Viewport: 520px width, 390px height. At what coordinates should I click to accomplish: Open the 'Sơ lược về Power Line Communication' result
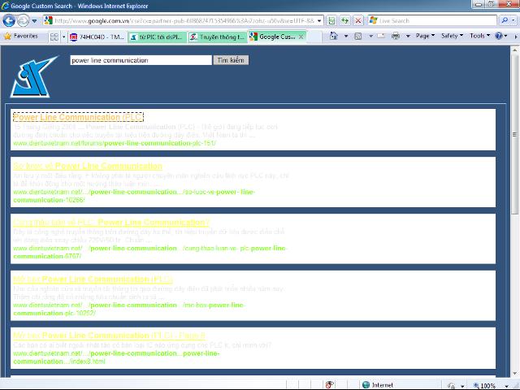(88, 166)
